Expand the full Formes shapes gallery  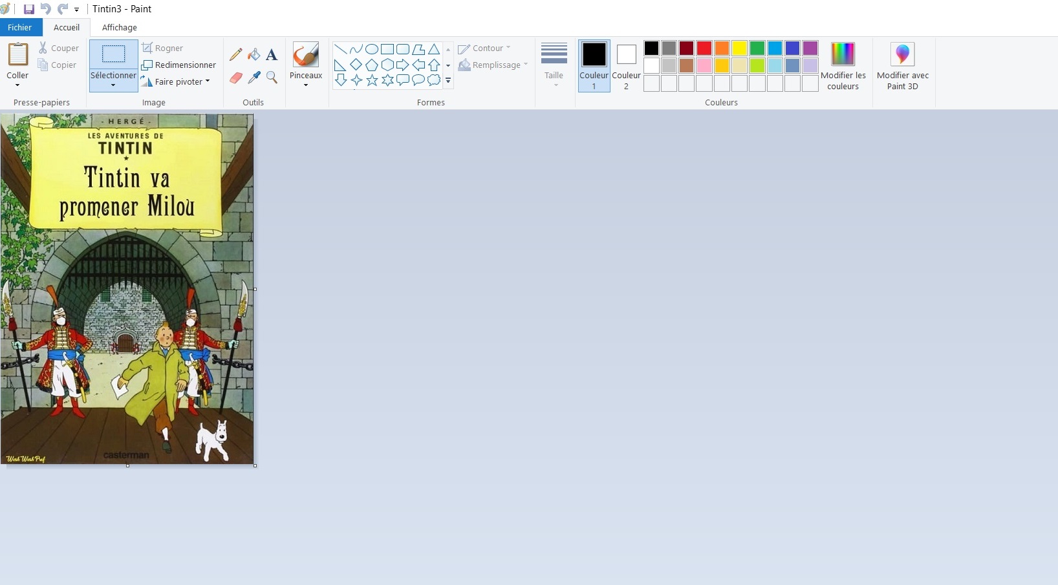pyautogui.click(x=448, y=81)
